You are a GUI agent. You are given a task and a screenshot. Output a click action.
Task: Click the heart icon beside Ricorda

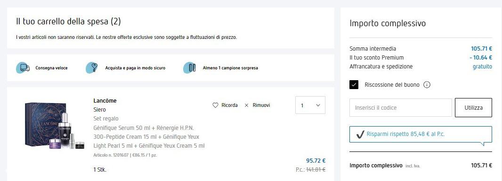click(216, 105)
